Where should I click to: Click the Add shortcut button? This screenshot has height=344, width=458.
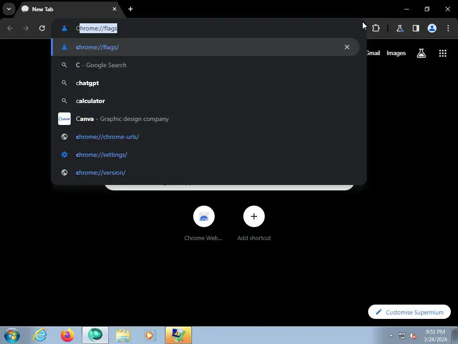tap(254, 224)
